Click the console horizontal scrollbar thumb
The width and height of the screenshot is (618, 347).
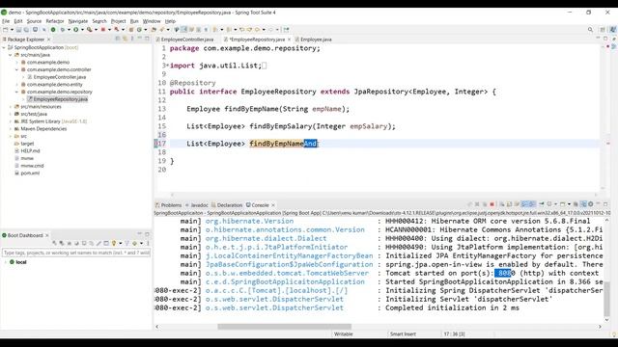pyautogui.click(x=284, y=327)
